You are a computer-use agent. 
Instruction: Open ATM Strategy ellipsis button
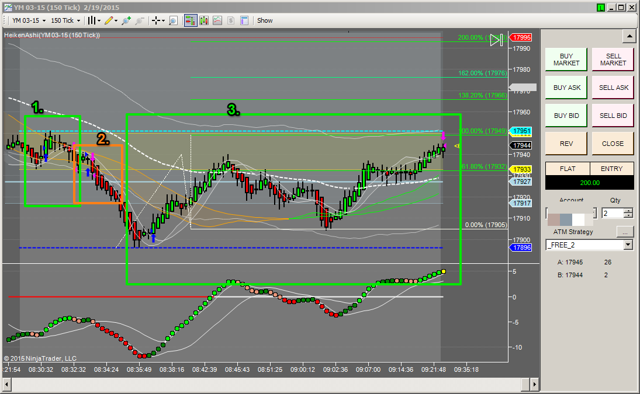(625, 232)
